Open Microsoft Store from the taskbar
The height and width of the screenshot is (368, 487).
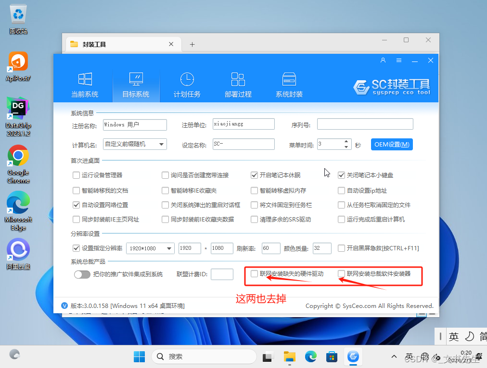[332, 356]
